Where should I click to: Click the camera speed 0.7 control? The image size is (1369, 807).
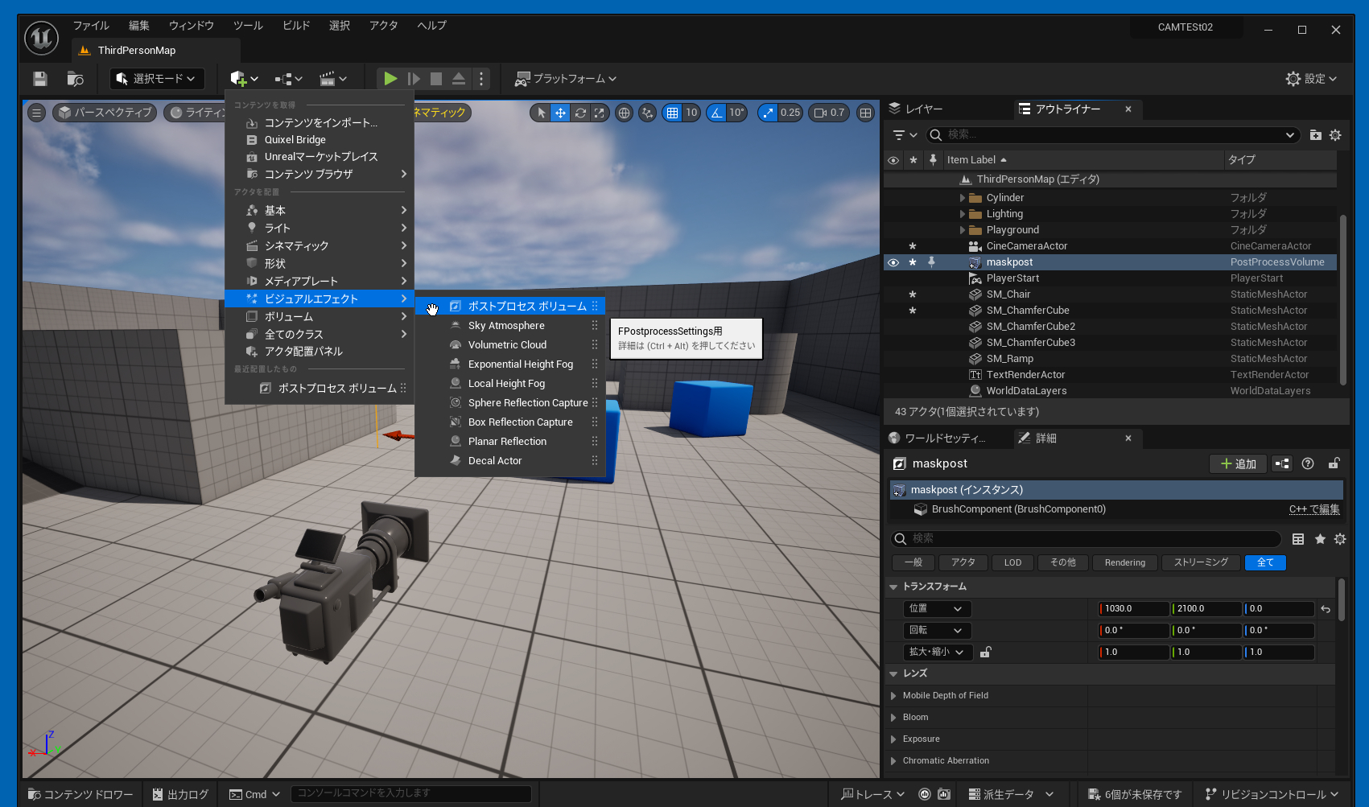(829, 113)
